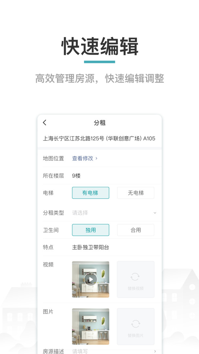Select the 无电梯 option
The width and height of the screenshot is (199, 354).
point(135,193)
